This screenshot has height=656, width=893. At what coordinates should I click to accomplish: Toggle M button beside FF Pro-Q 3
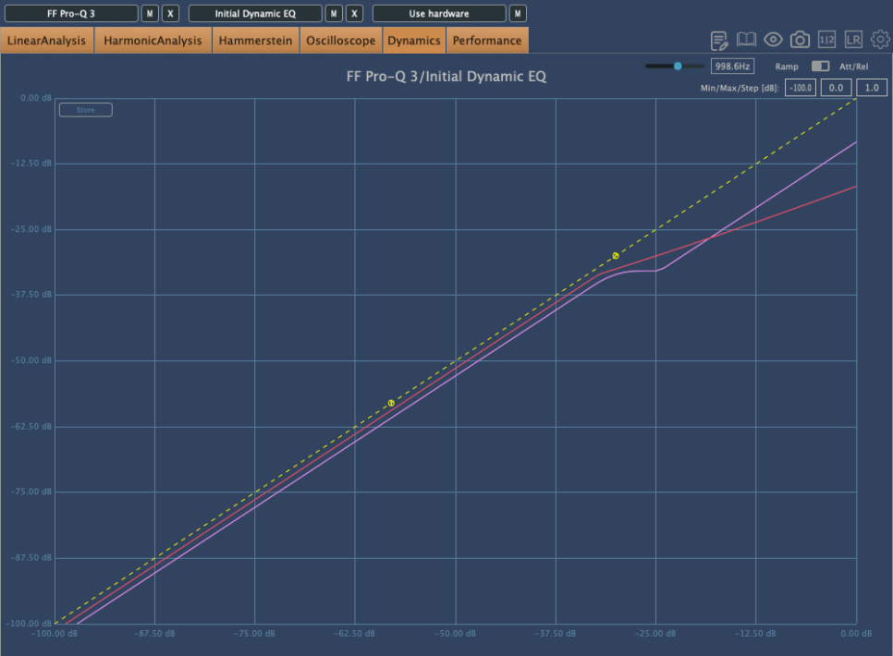[150, 14]
